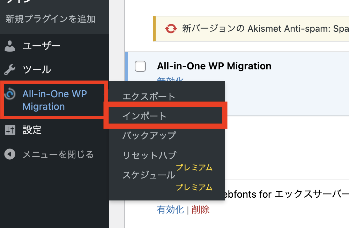Click the Akismet update refresh icon
The image size is (349, 228).
pos(171,29)
